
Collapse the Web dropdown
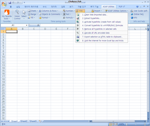pyautogui.click(x=80, y=11)
